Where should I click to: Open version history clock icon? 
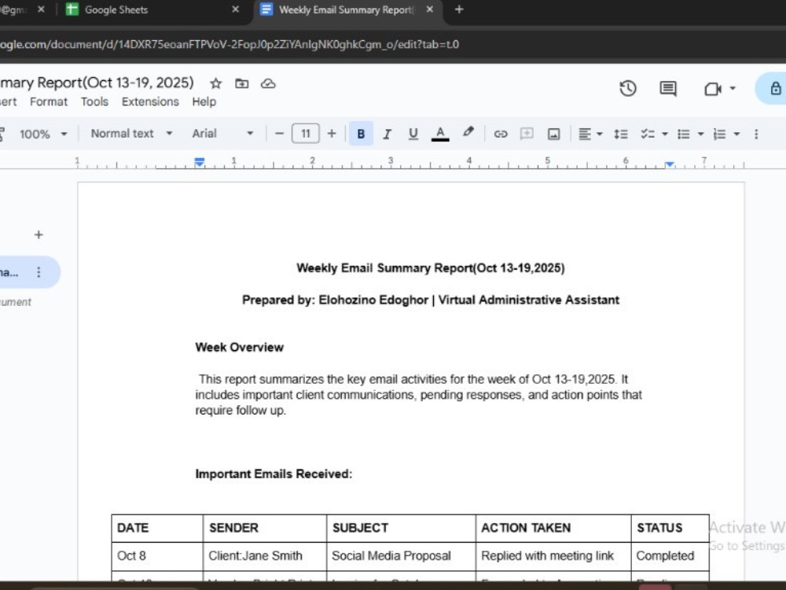pyautogui.click(x=627, y=89)
